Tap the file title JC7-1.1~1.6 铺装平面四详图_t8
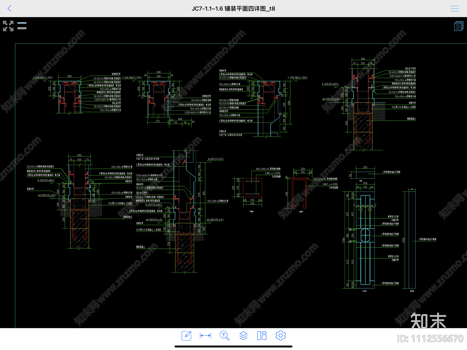The width and height of the screenshot is (467, 350). tap(233, 8)
